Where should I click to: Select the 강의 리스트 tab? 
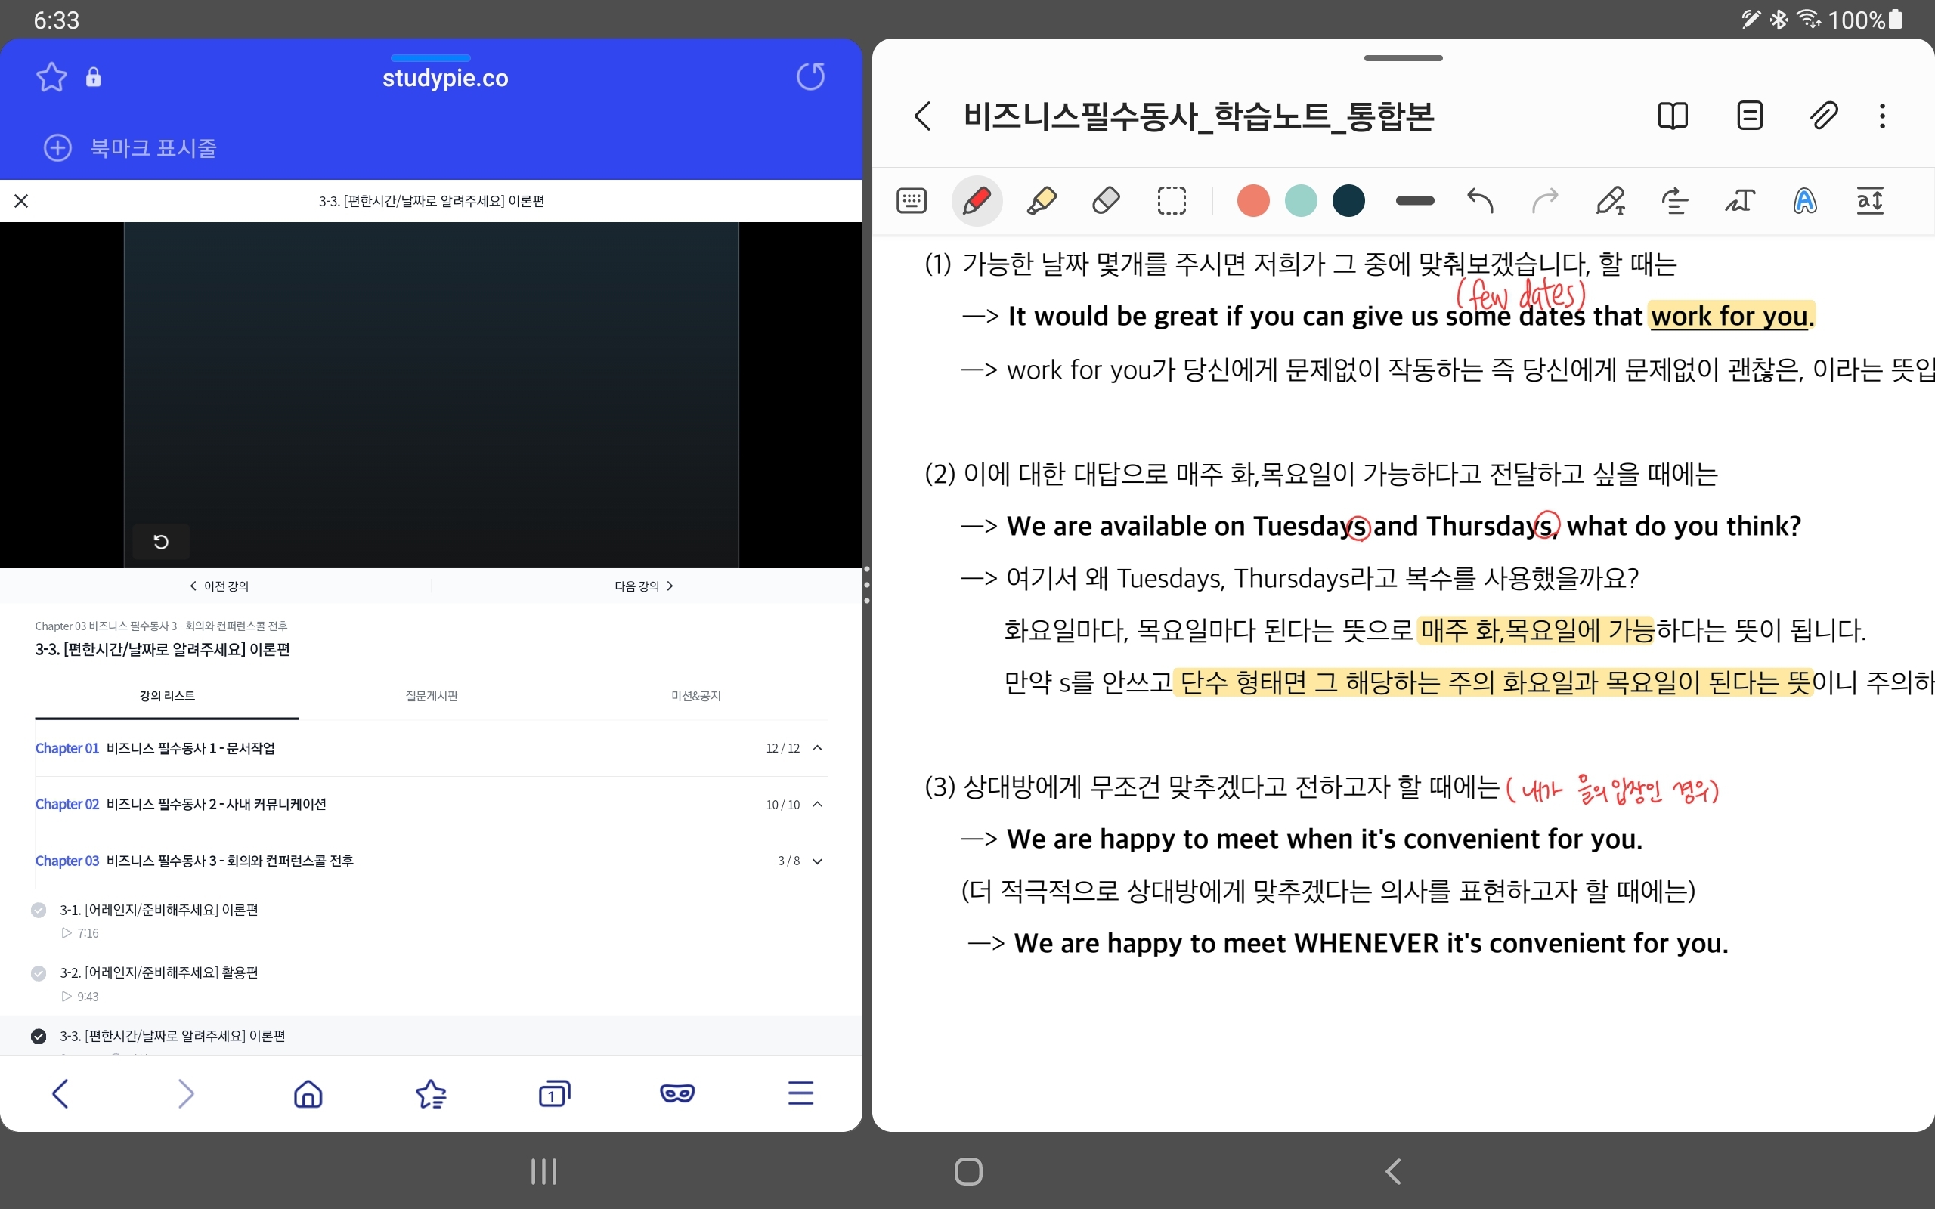point(167,697)
